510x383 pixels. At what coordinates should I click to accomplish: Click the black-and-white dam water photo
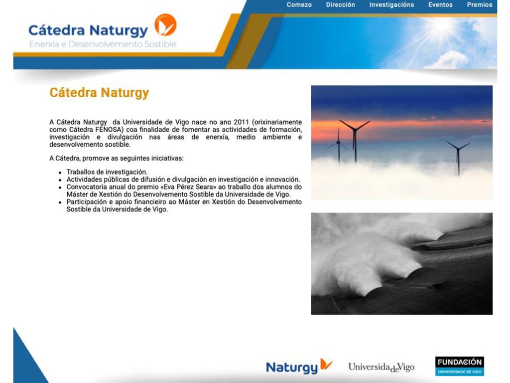tap(402, 263)
